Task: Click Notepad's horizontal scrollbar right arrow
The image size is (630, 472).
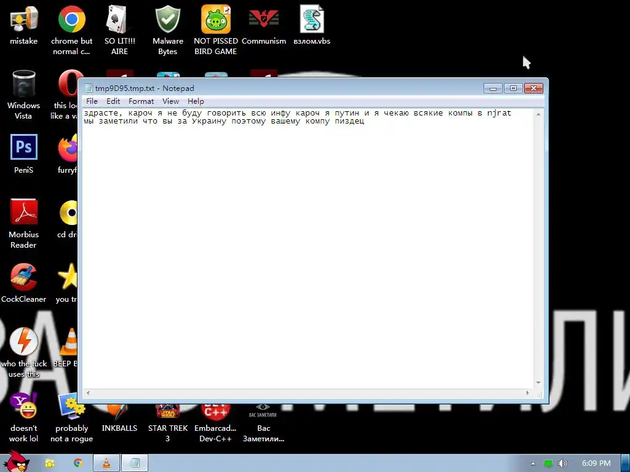Action: pyautogui.click(x=528, y=393)
